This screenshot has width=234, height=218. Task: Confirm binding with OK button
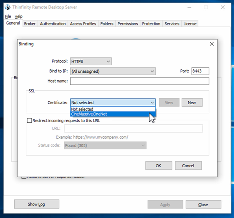(x=158, y=166)
